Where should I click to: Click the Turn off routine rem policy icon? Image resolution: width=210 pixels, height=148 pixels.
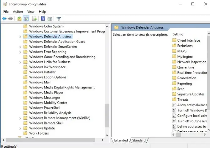[x=174, y=121]
